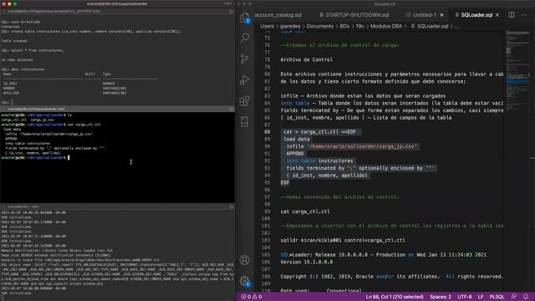Click the terminal window title text
535x301 pixels.
[117, 3]
